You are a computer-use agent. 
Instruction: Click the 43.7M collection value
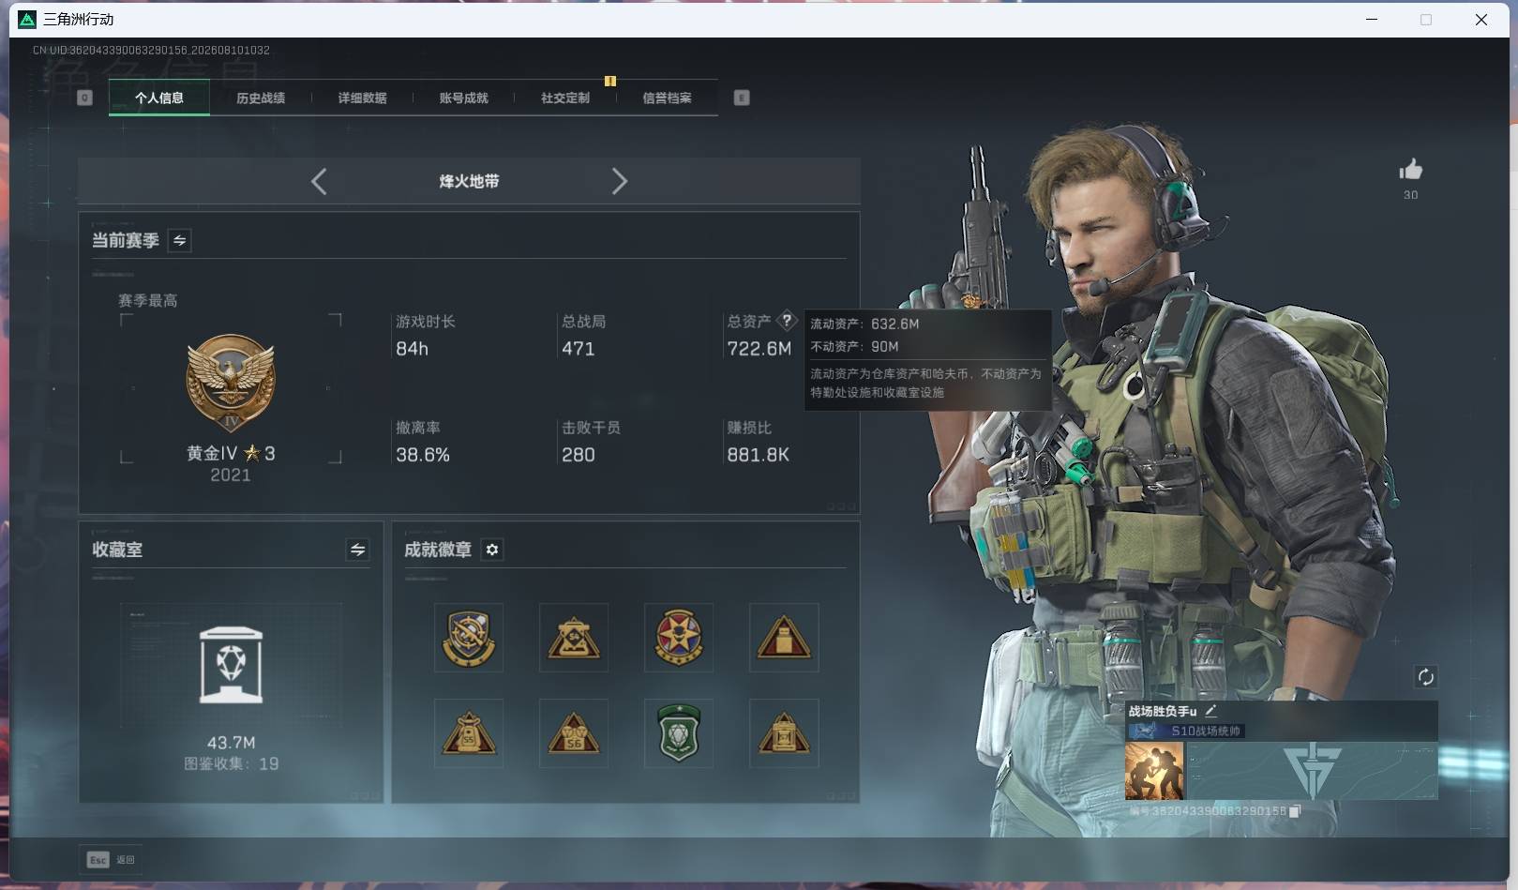tap(231, 743)
